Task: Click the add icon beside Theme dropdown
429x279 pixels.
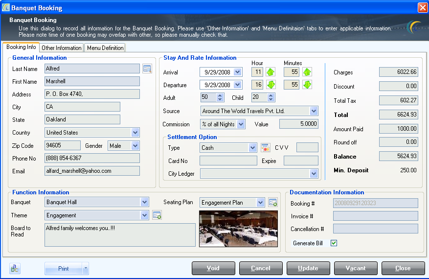Action: (157, 215)
